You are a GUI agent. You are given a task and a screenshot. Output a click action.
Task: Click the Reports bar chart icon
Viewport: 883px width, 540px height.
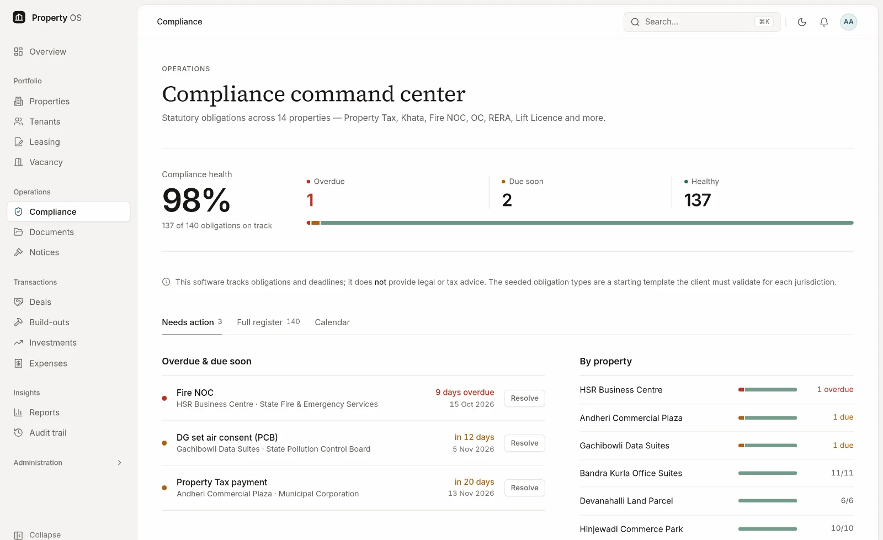tap(18, 412)
